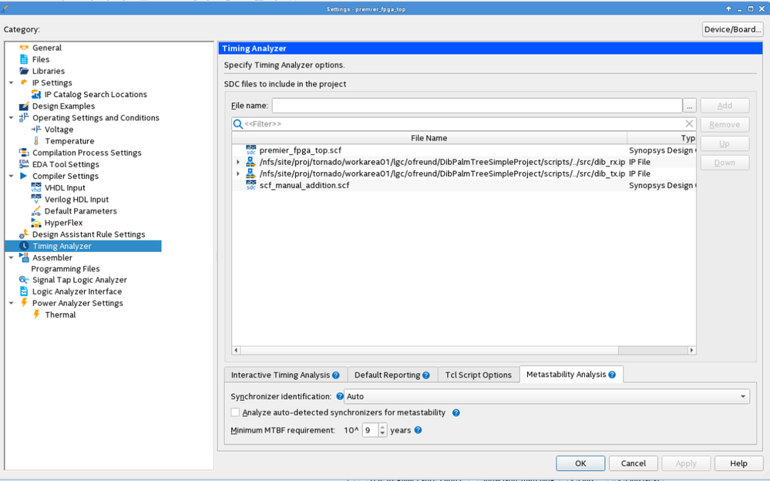Click the EDA Tool Settings icon
770x481 pixels.
coord(24,164)
